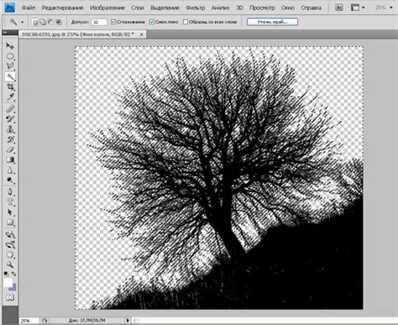
Task: Click the Уточн. край button
Action: click(x=272, y=22)
